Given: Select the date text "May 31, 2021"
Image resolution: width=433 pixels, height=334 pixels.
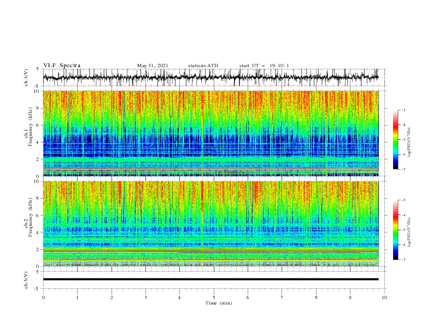Looking at the screenshot, I should coord(153,65).
